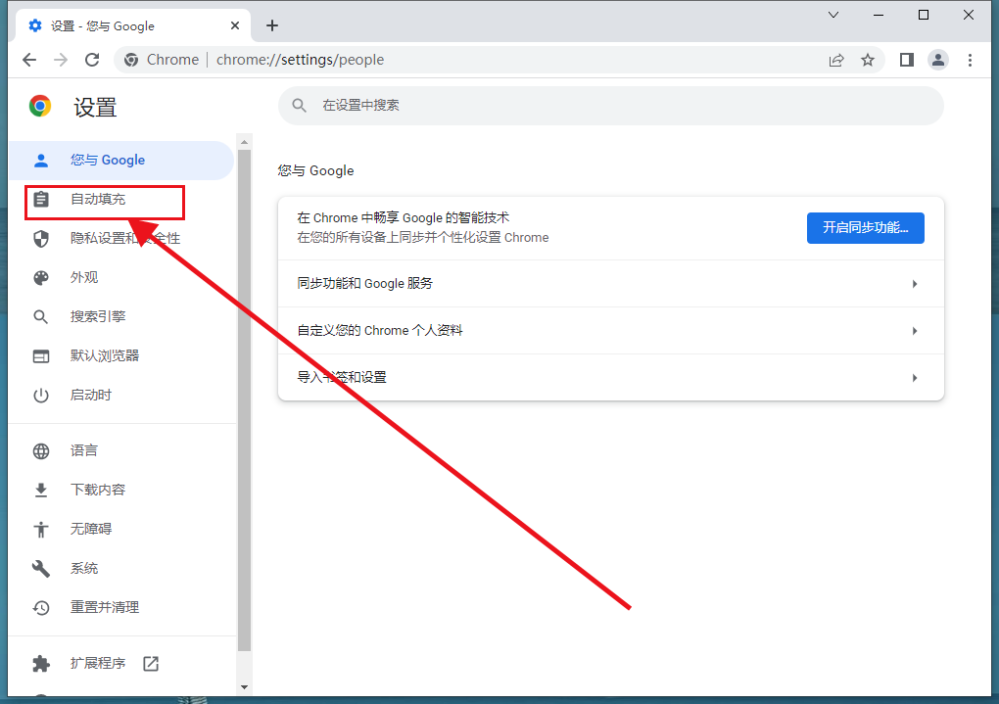Select 您与 Google in sidebar

(x=121, y=160)
